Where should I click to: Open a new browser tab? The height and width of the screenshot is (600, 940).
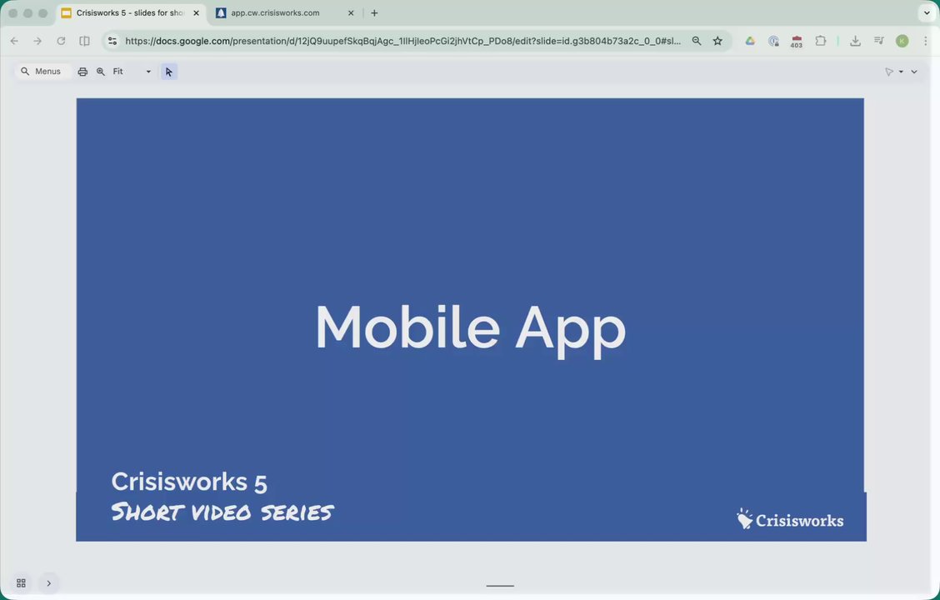[x=374, y=12]
